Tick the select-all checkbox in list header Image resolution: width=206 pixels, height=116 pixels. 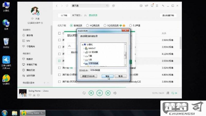[59, 33]
